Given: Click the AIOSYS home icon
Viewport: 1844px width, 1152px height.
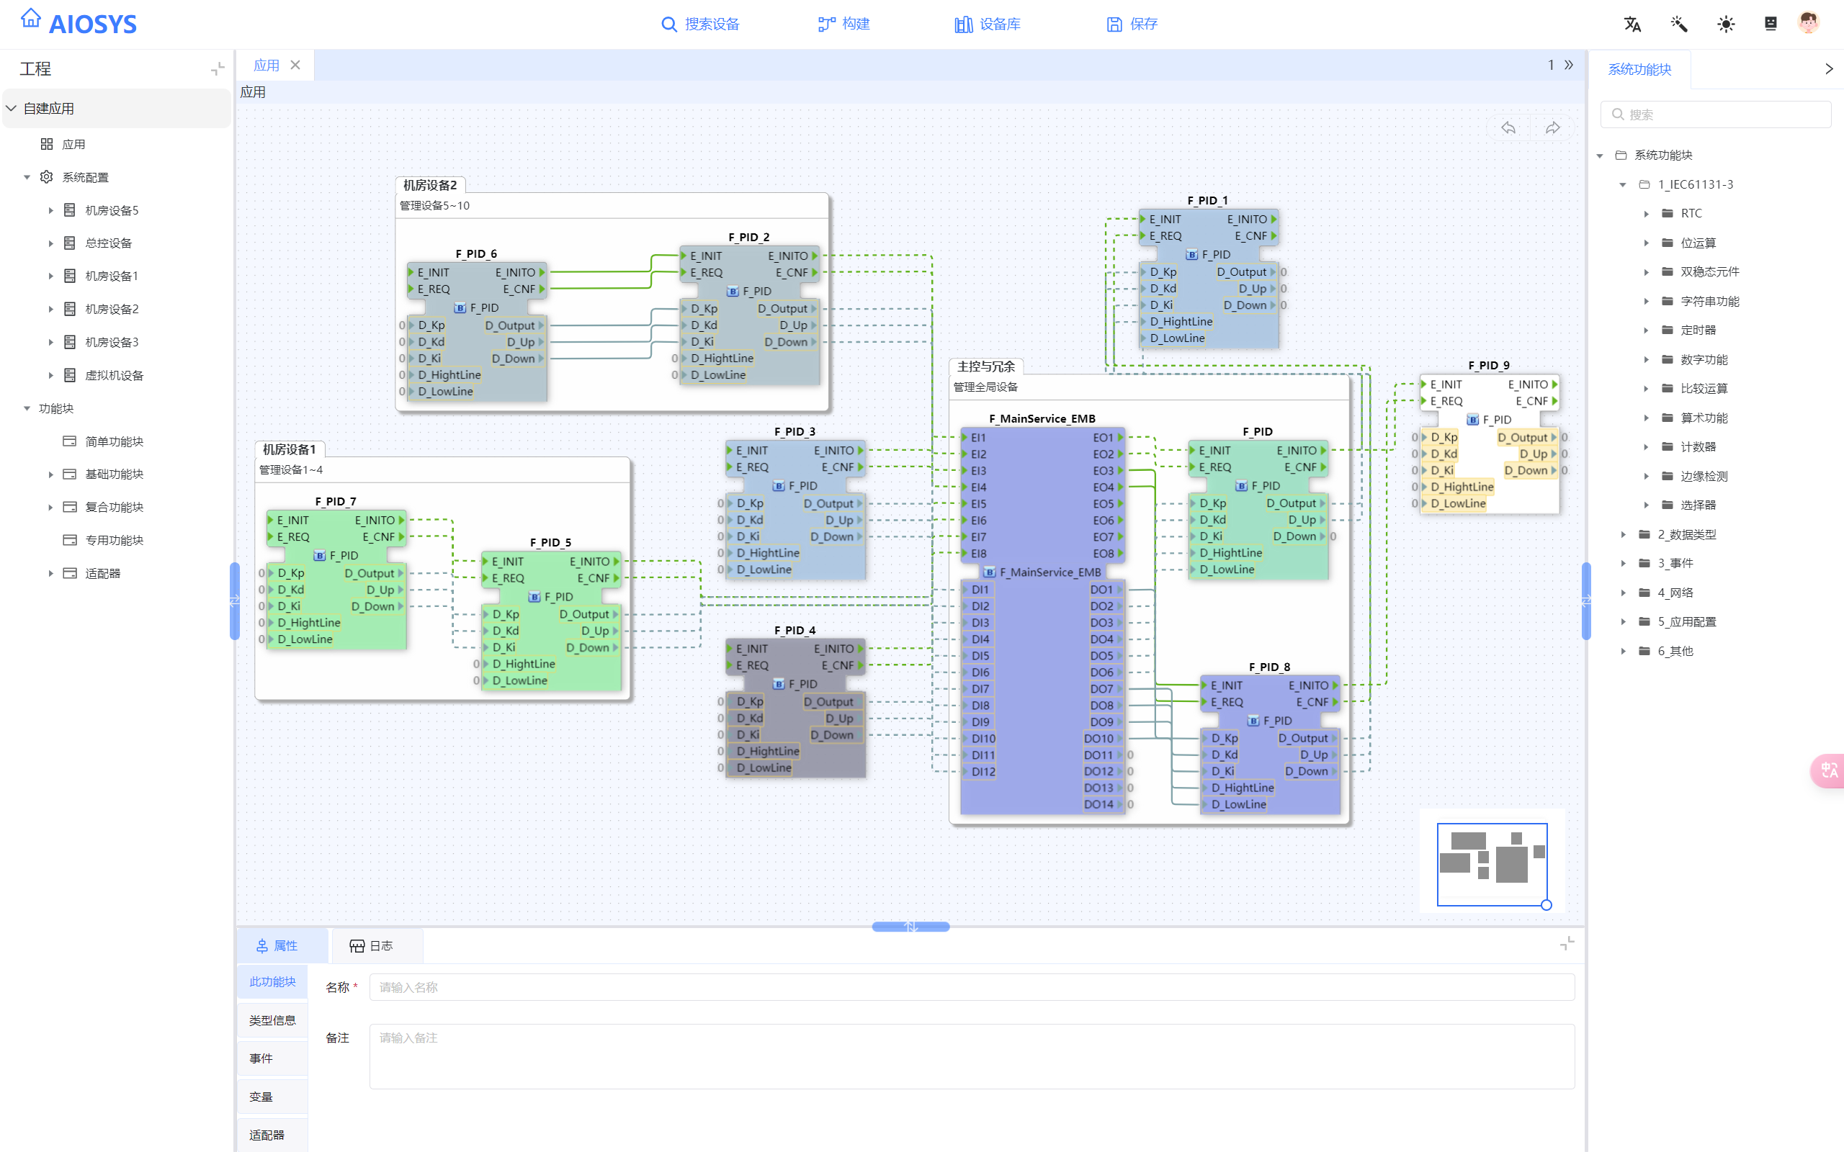Looking at the screenshot, I should (30, 18).
